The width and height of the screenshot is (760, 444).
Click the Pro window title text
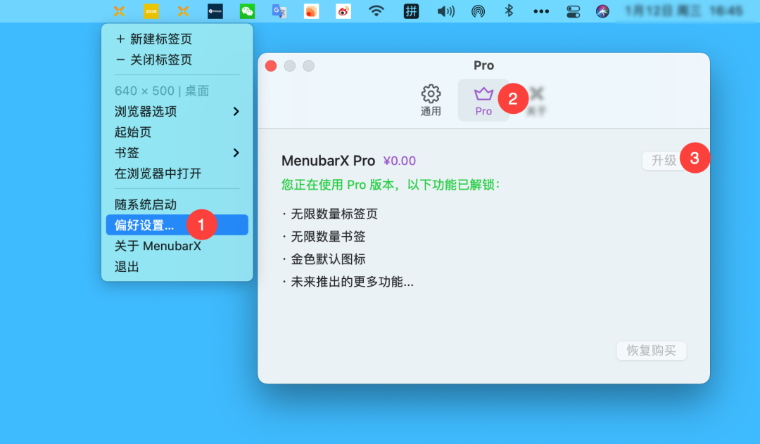point(483,65)
